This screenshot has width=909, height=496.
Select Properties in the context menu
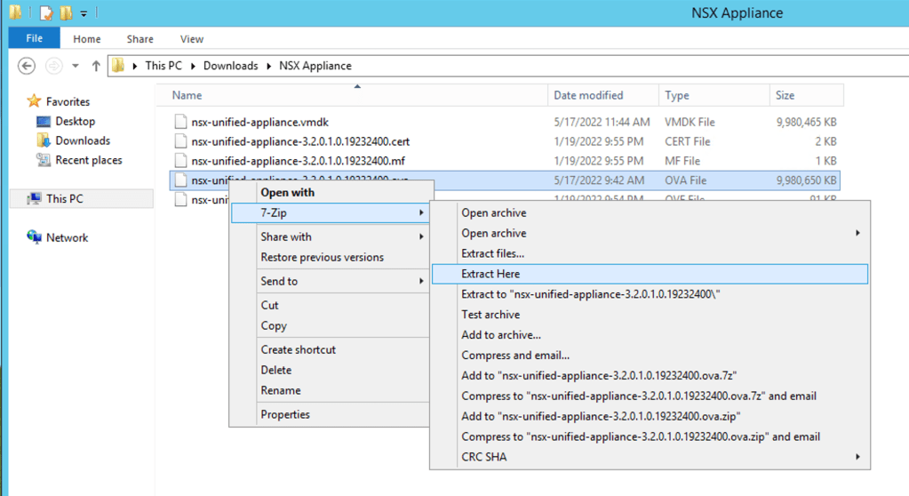[285, 414]
